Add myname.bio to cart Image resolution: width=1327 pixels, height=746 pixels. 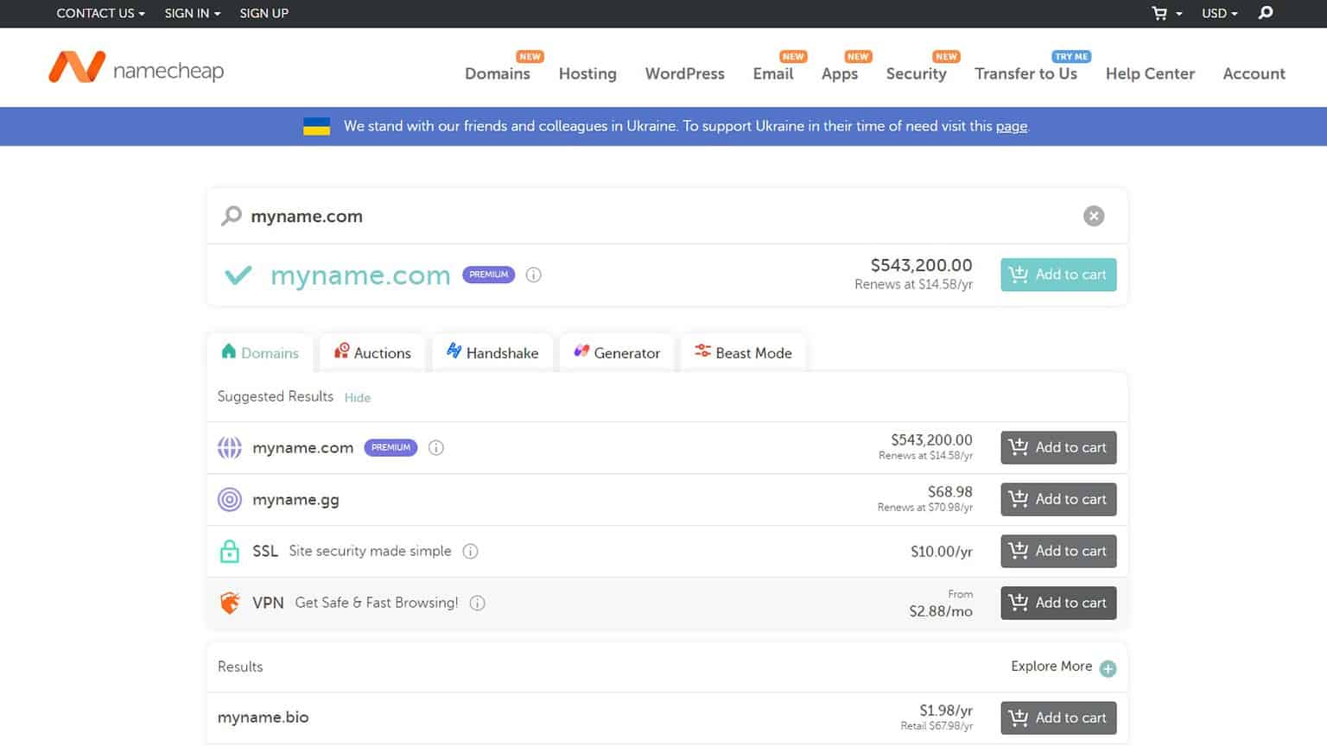(1058, 718)
